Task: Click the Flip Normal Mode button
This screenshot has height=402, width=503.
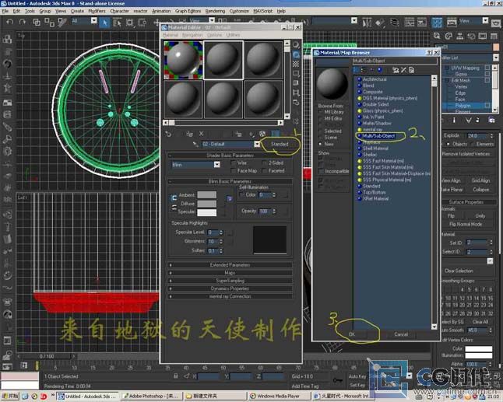Action: tap(466, 224)
